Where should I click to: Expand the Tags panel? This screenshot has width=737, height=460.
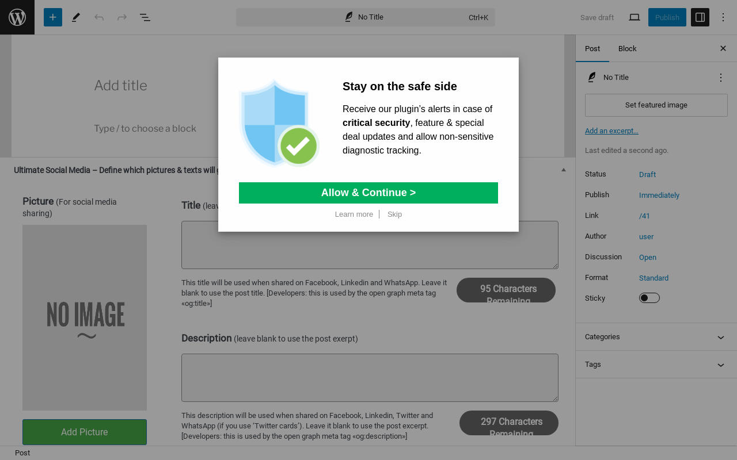[x=656, y=365]
